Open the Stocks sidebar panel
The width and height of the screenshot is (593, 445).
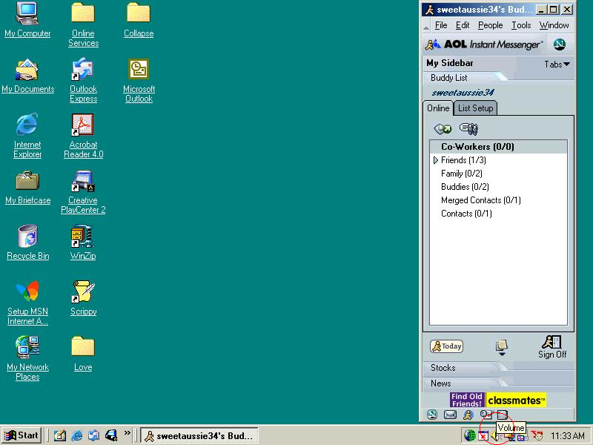click(x=443, y=368)
